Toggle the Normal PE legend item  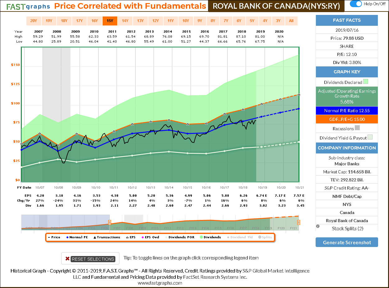tap(77, 237)
